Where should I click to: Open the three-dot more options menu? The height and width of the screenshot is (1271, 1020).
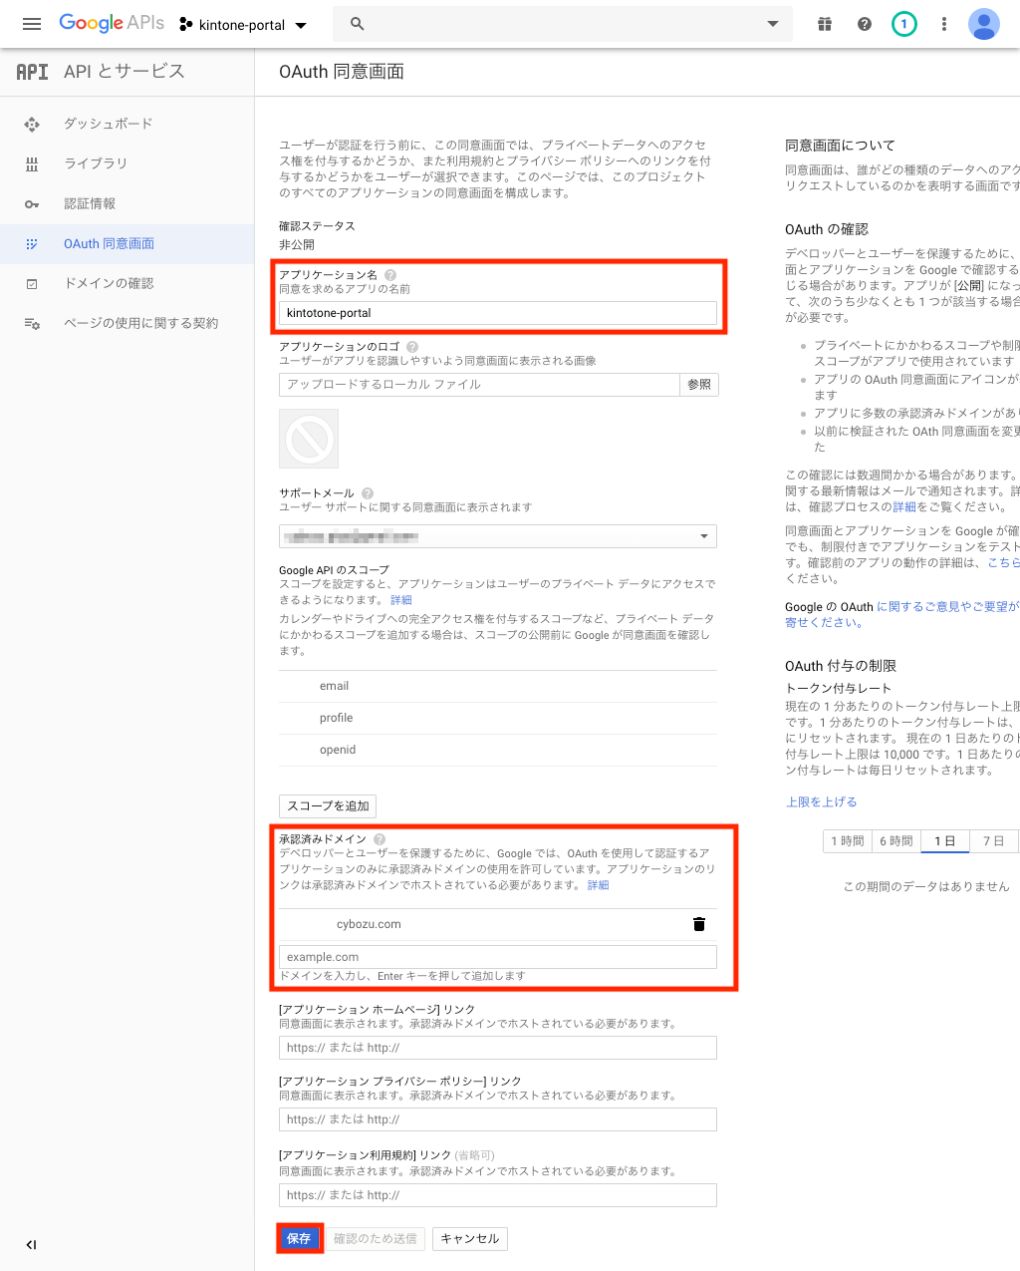pos(944,24)
